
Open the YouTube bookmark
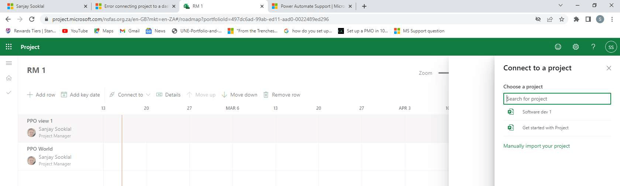[x=75, y=31]
